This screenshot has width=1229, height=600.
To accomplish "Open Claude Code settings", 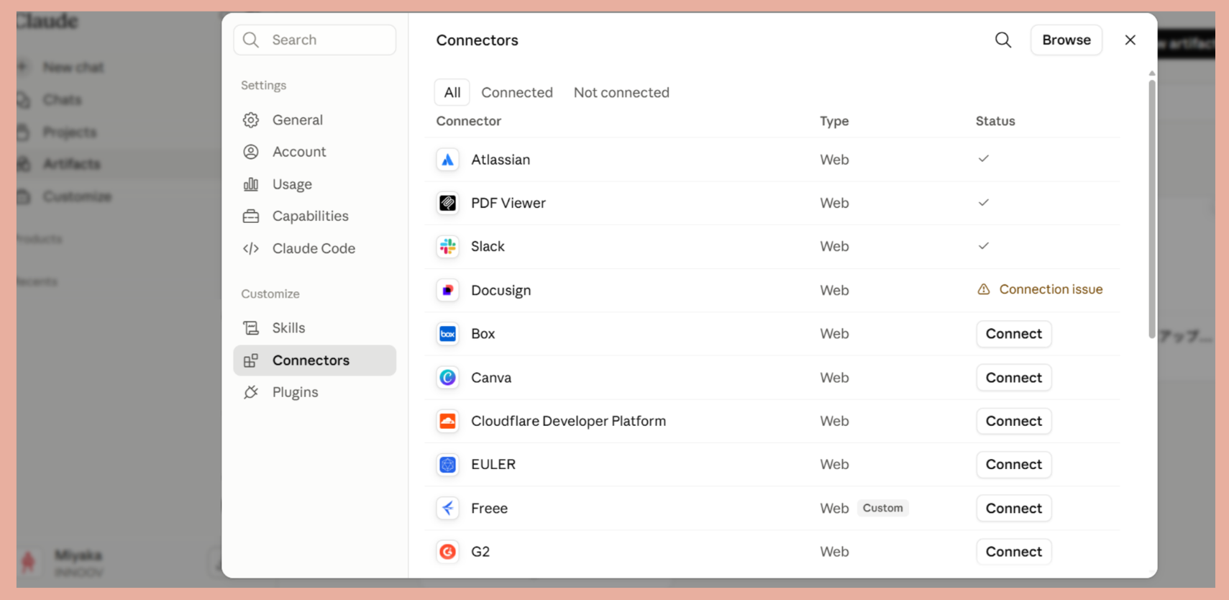I will [315, 248].
